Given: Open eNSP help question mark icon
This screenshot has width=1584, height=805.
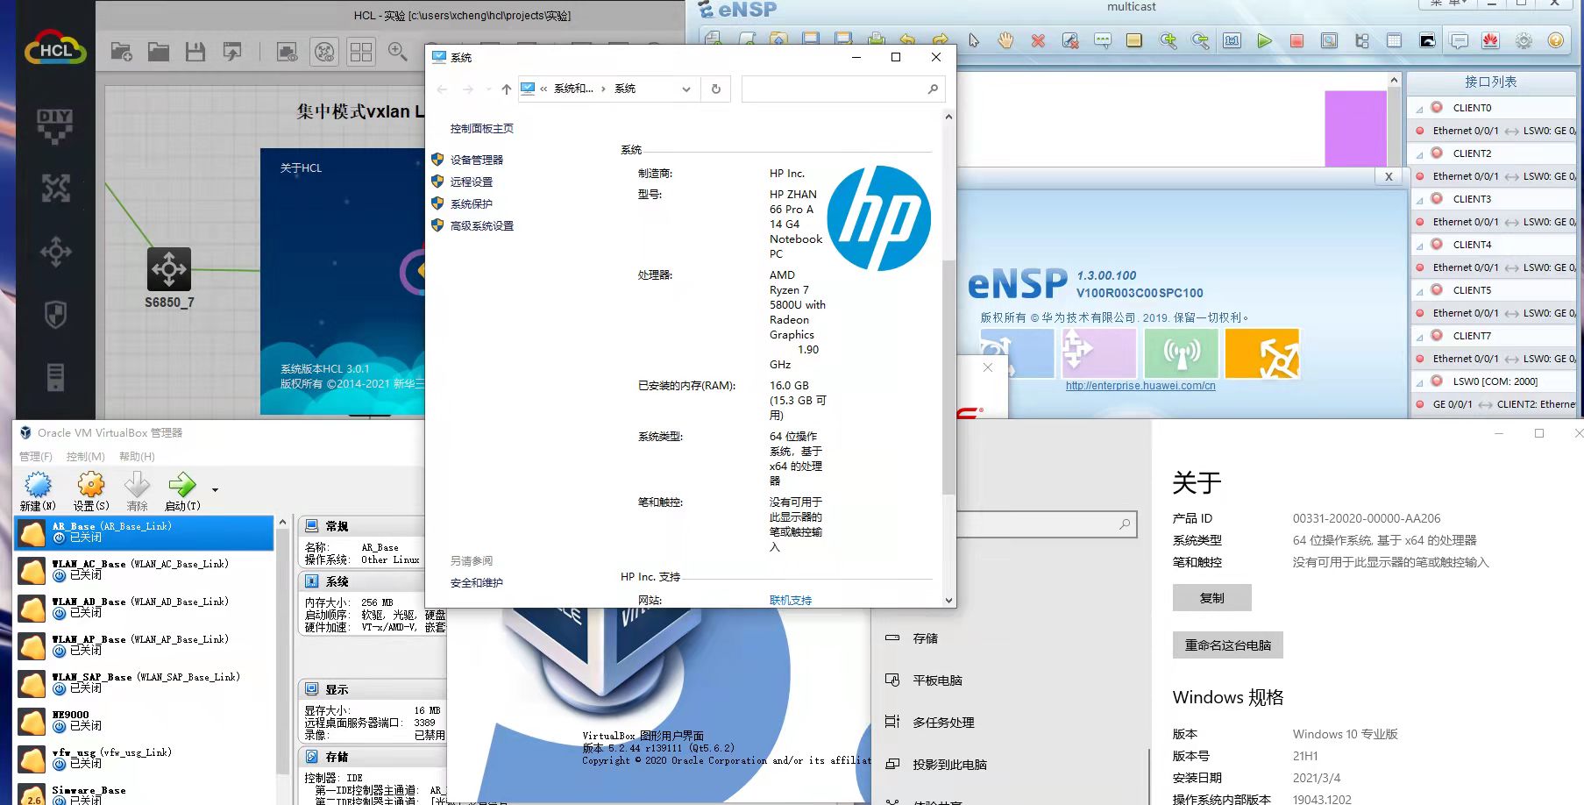Looking at the screenshot, I should pyautogui.click(x=1556, y=40).
